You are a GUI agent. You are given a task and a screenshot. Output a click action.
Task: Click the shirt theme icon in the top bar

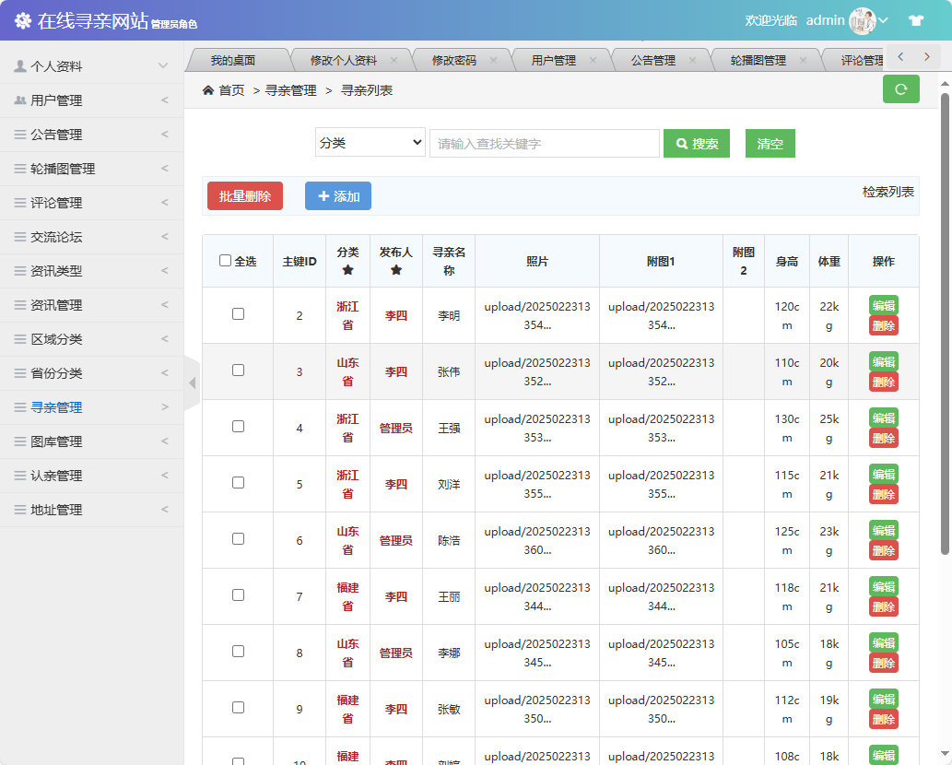click(x=915, y=19)
